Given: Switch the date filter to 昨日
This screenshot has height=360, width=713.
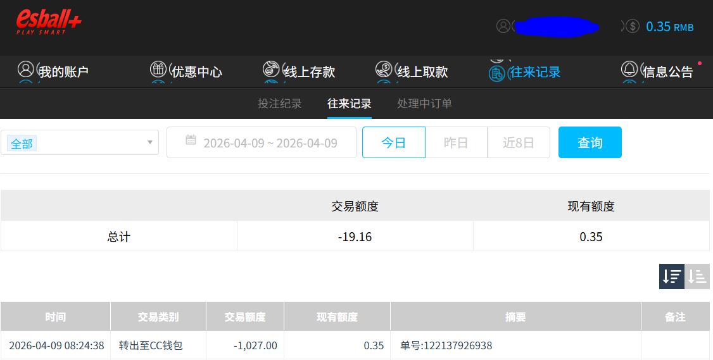Looking at the screenshot, I should coord(456,142).
